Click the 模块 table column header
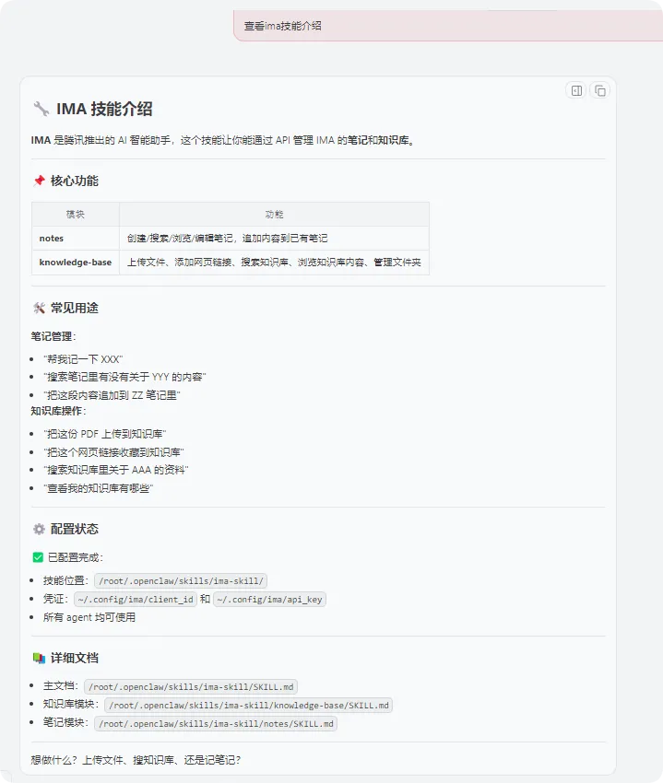The width and height of the screenshot is (663, 783). click(76, 215)
